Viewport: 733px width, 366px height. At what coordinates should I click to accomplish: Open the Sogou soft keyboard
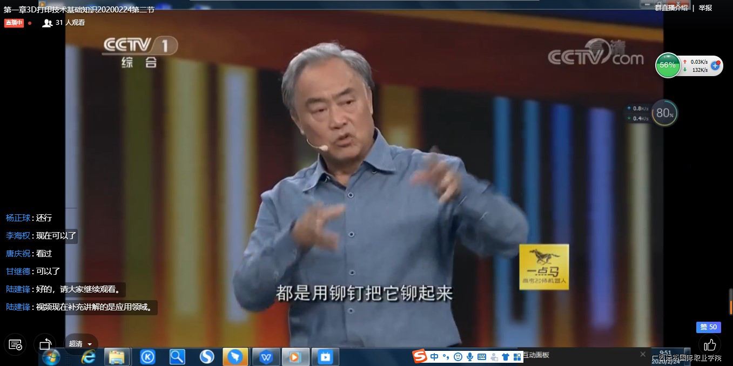[x=482, y=357]
